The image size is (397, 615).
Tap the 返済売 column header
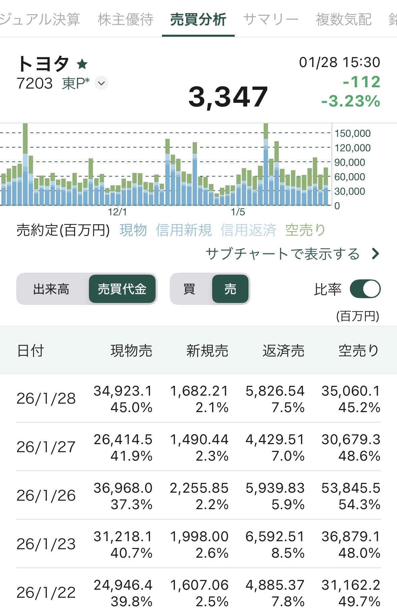click(284, 350)
